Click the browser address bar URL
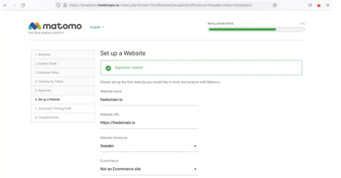 pyautogui.click(x=161, y=5)
